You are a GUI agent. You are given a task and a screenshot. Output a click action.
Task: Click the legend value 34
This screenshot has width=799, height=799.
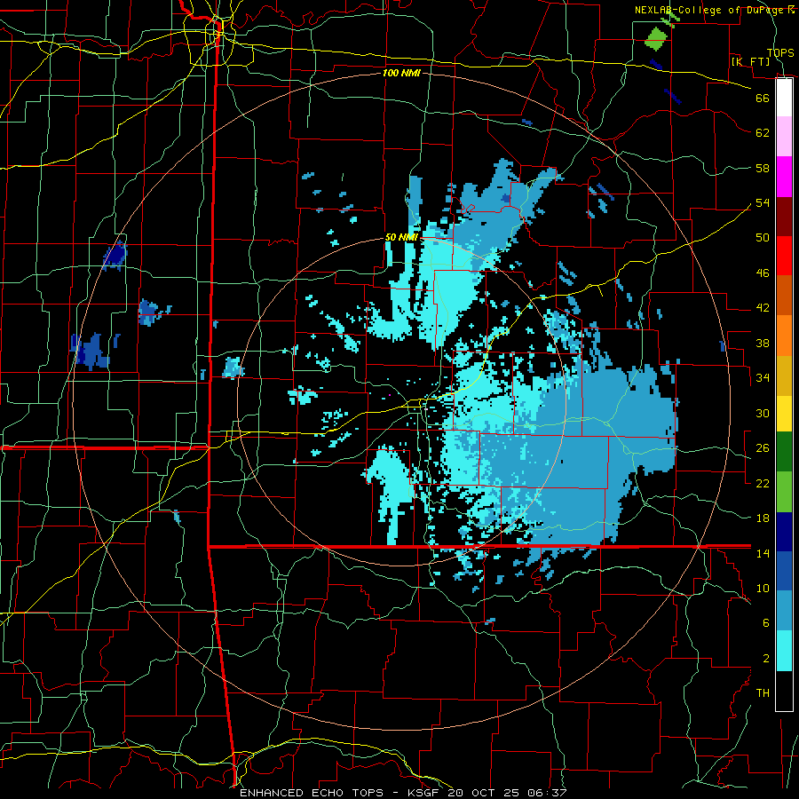[763, 378]
